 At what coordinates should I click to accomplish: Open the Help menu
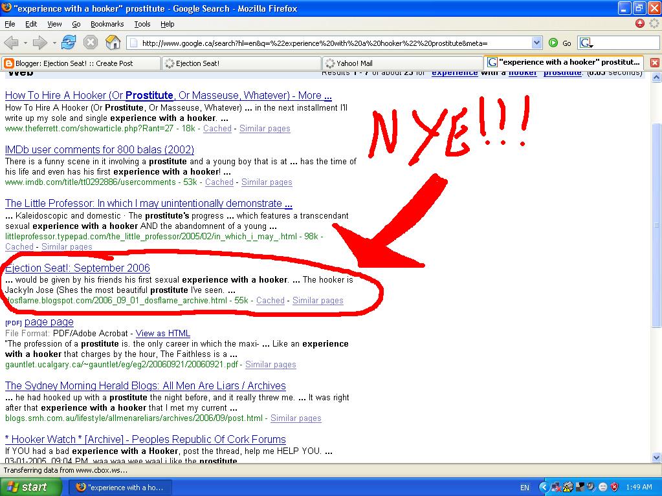[167, 24]
